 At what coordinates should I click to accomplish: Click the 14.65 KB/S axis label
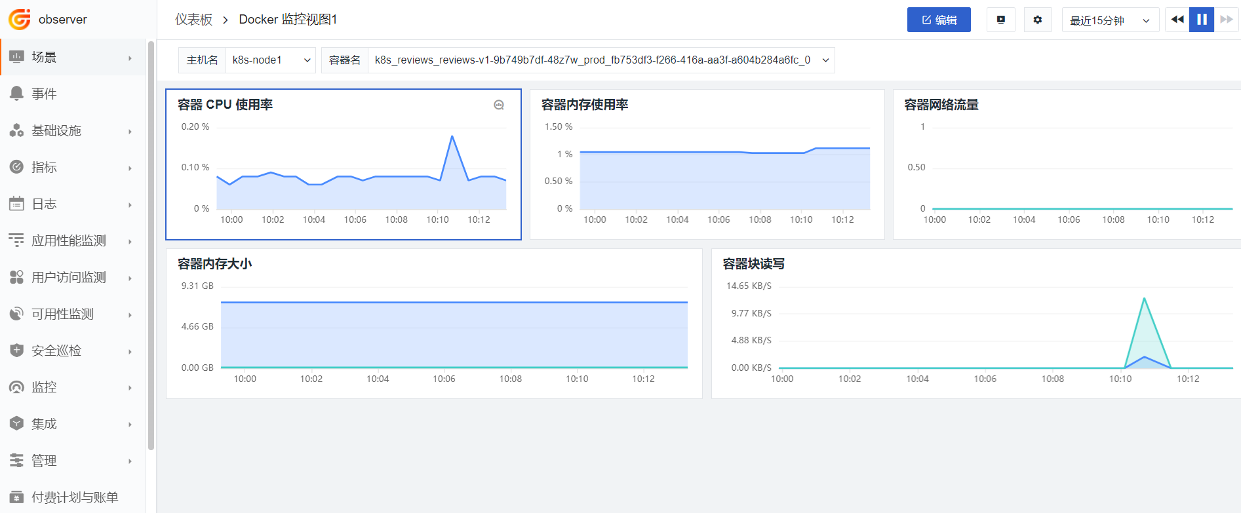[x=749, y=286]
